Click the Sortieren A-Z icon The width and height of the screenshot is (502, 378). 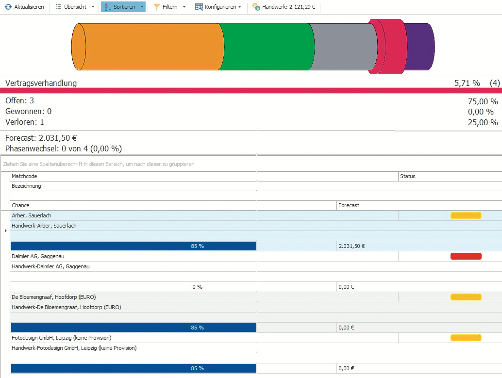point(108,7)
